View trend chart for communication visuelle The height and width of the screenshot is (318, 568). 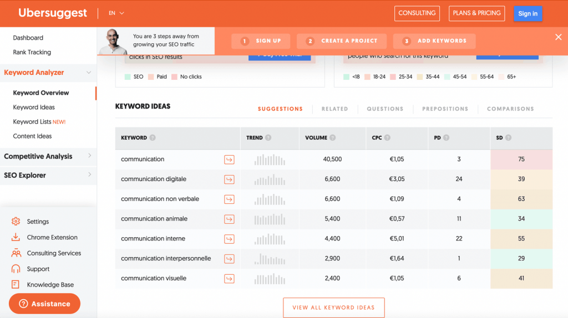pyautogui.click(x=270, y=279)
